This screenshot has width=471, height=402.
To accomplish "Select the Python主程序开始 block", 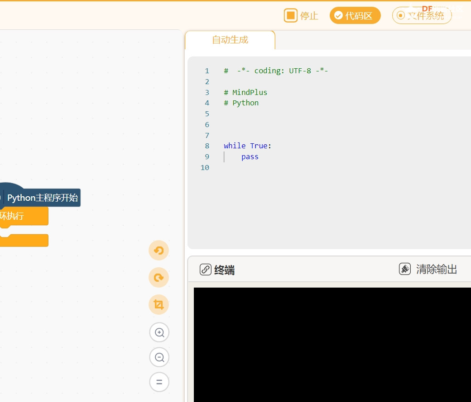I will pos(40,198).
